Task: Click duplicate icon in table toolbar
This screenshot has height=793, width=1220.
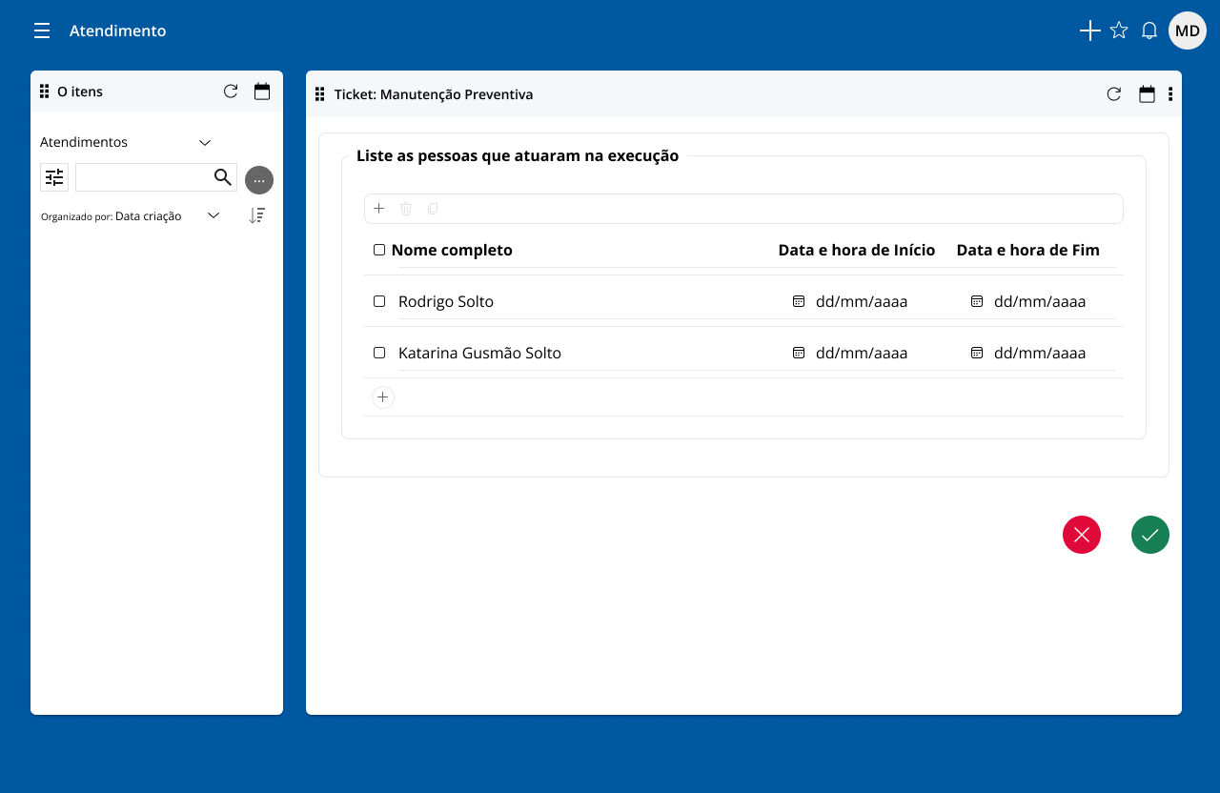Action: [x=433, y=209]
